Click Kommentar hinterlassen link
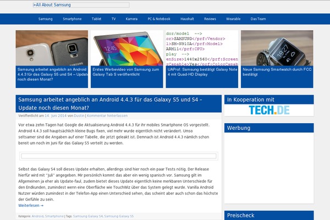 107,116
